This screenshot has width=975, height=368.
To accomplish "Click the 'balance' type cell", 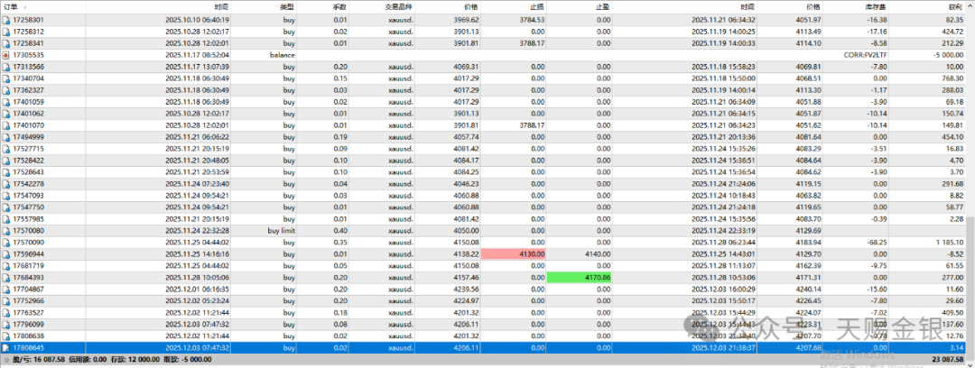I will (x=283, y=55).
